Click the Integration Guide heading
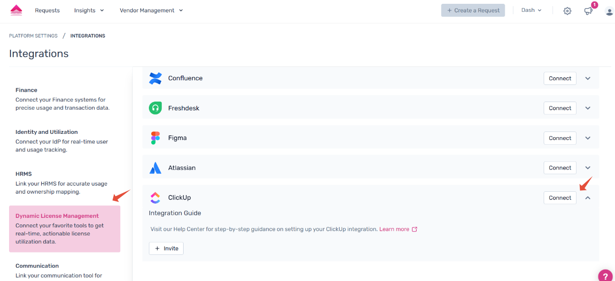 [175, 213]
